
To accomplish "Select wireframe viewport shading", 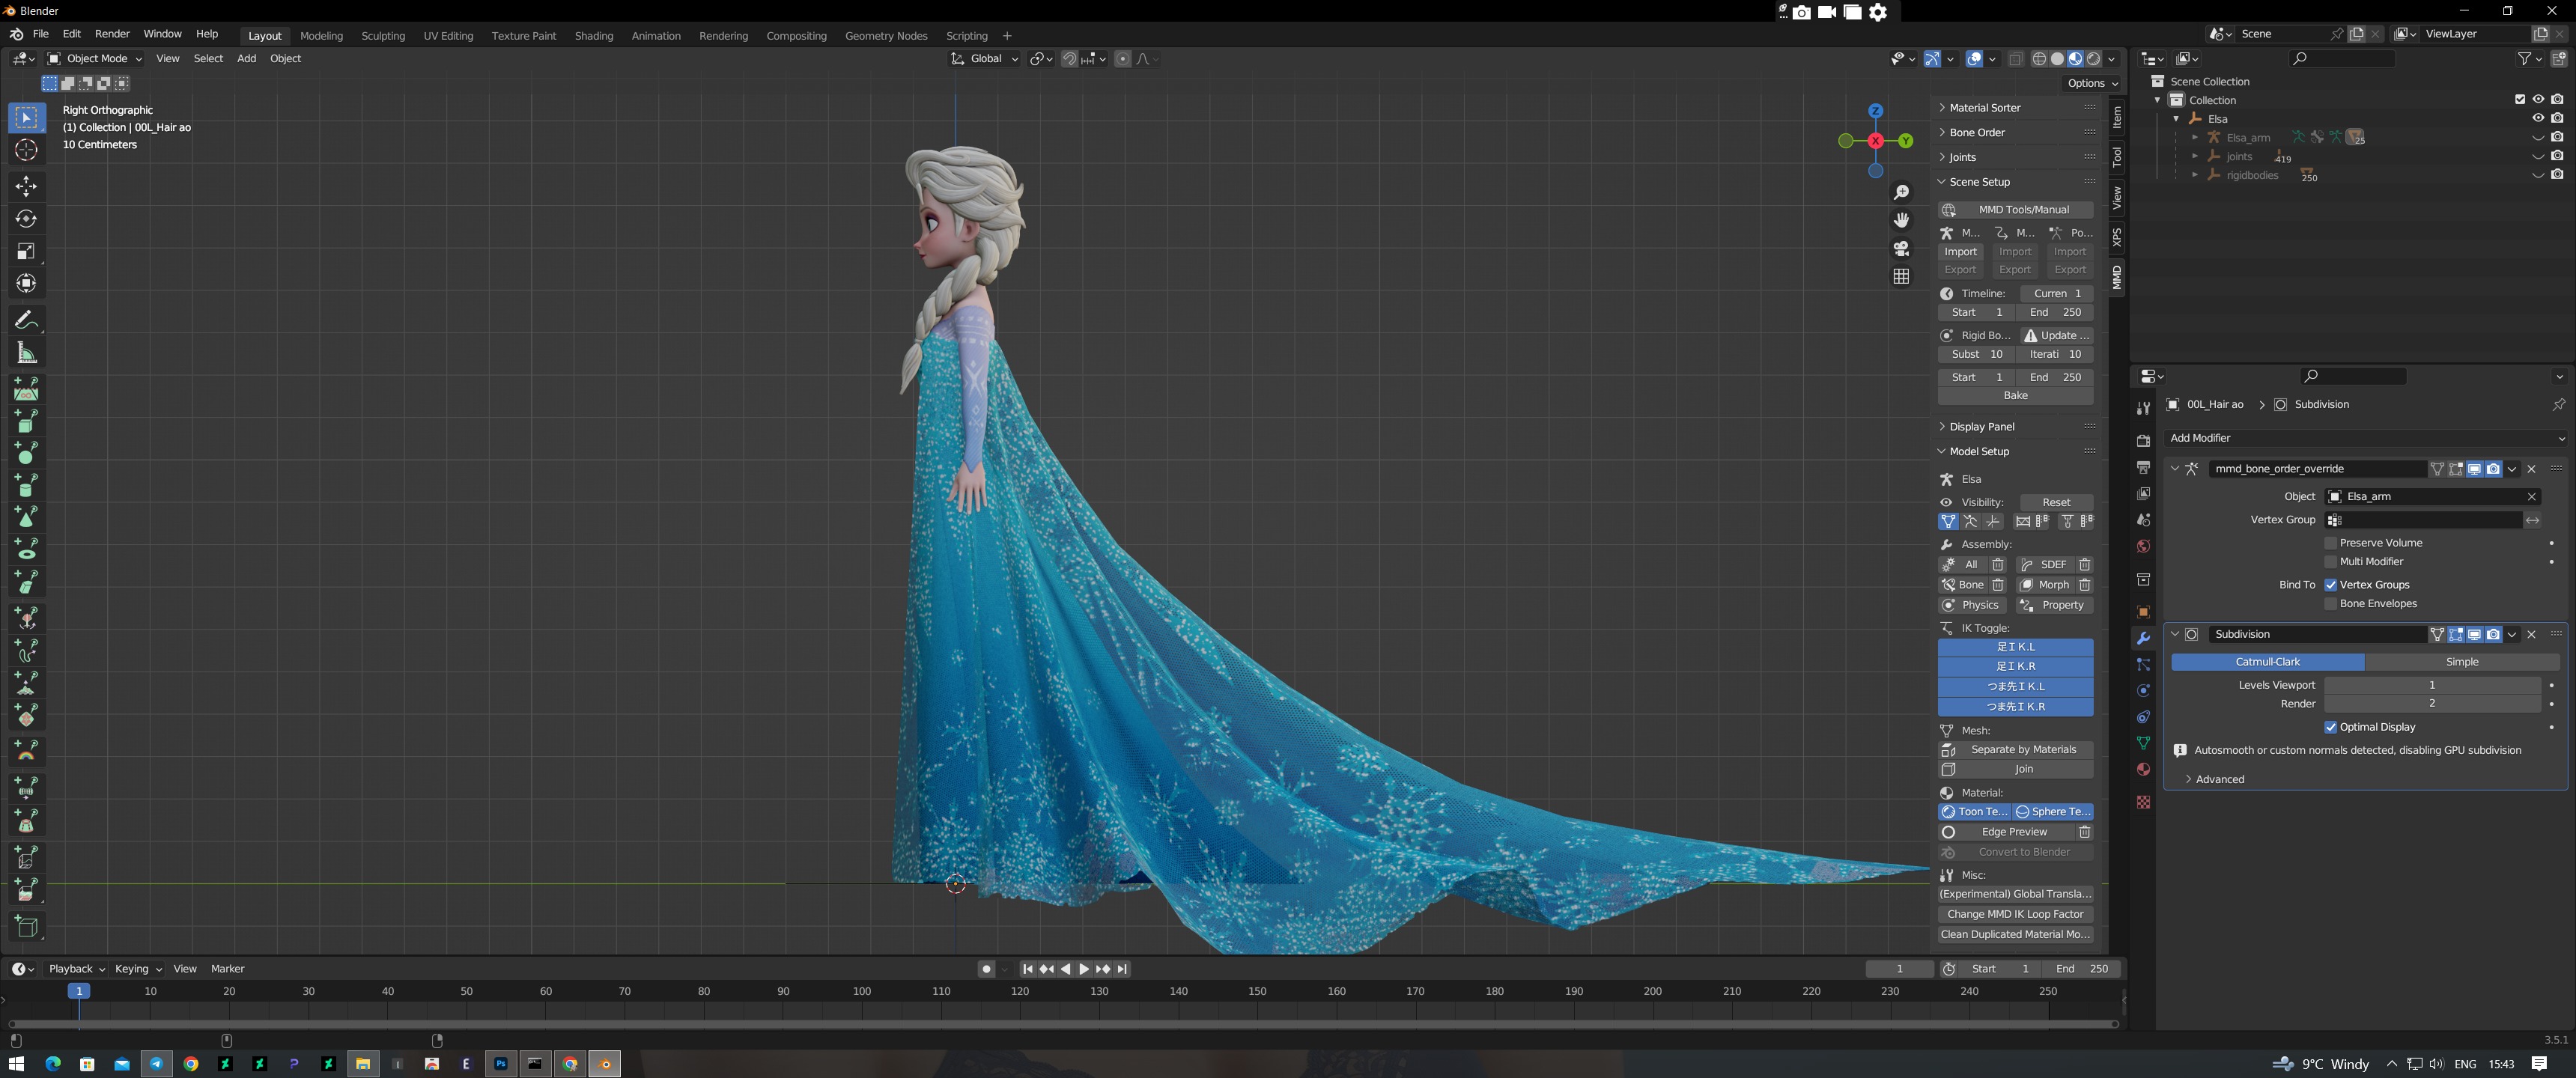I will (2039, 59).
